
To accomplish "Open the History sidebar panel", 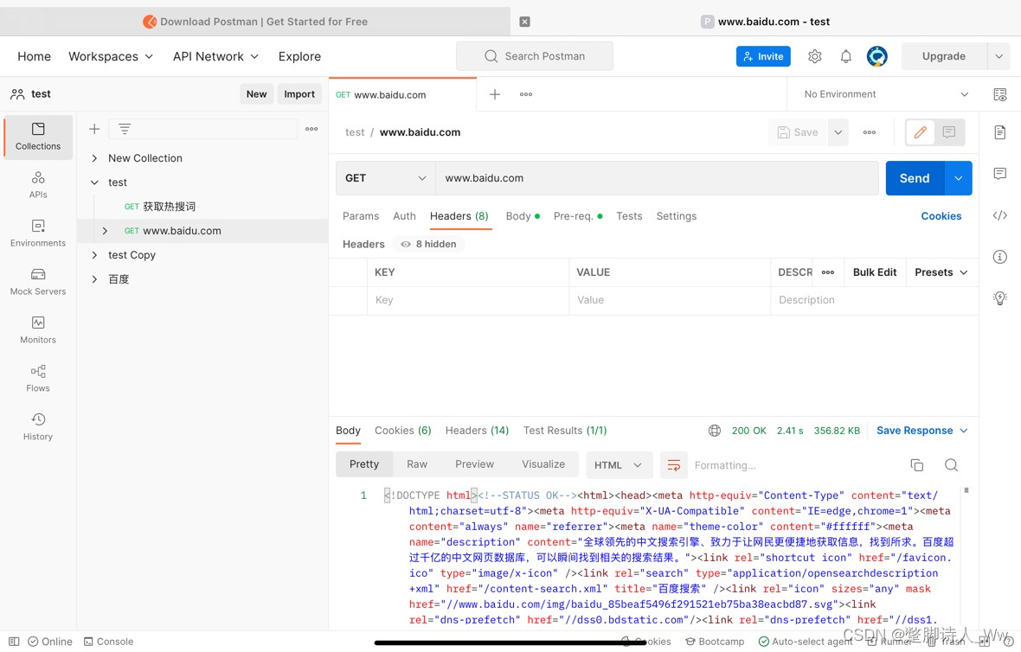I will (x=38, y=427).
